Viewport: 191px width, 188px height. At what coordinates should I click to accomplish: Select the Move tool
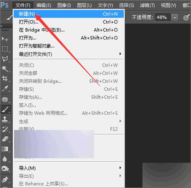tap(5, 39)
